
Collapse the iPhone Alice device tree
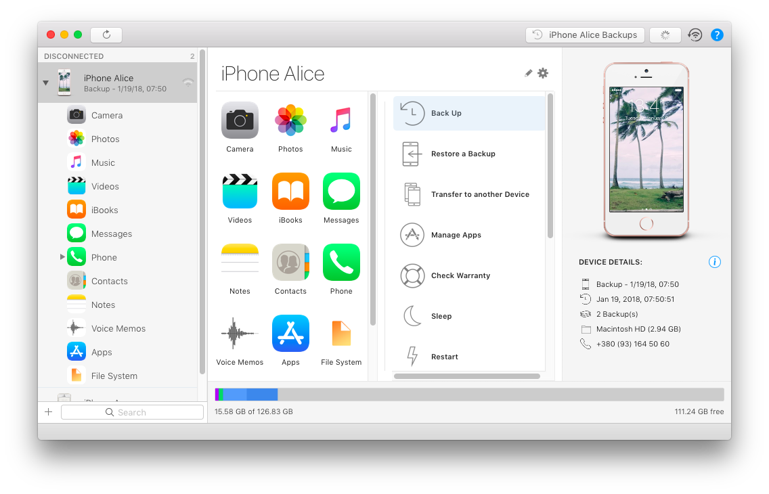45,83
